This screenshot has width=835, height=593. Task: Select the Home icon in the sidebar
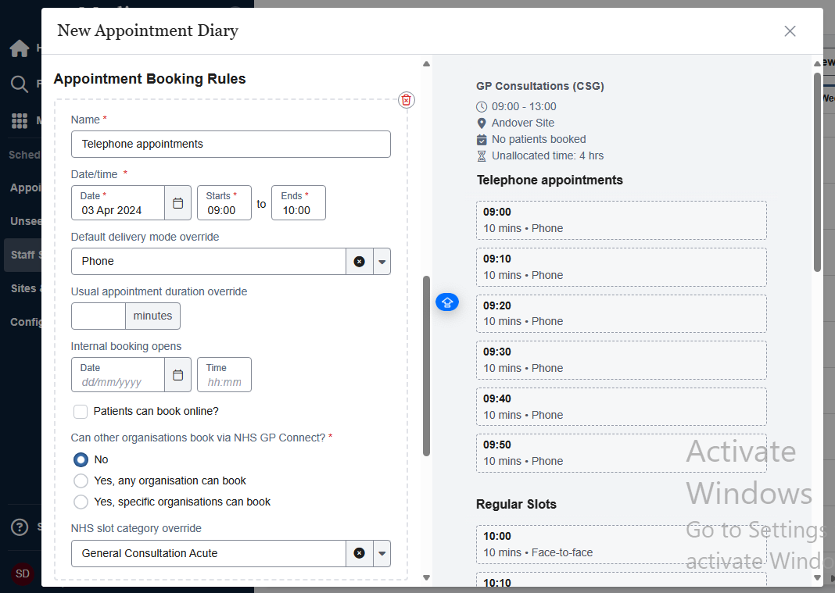[x=18, y=48]
